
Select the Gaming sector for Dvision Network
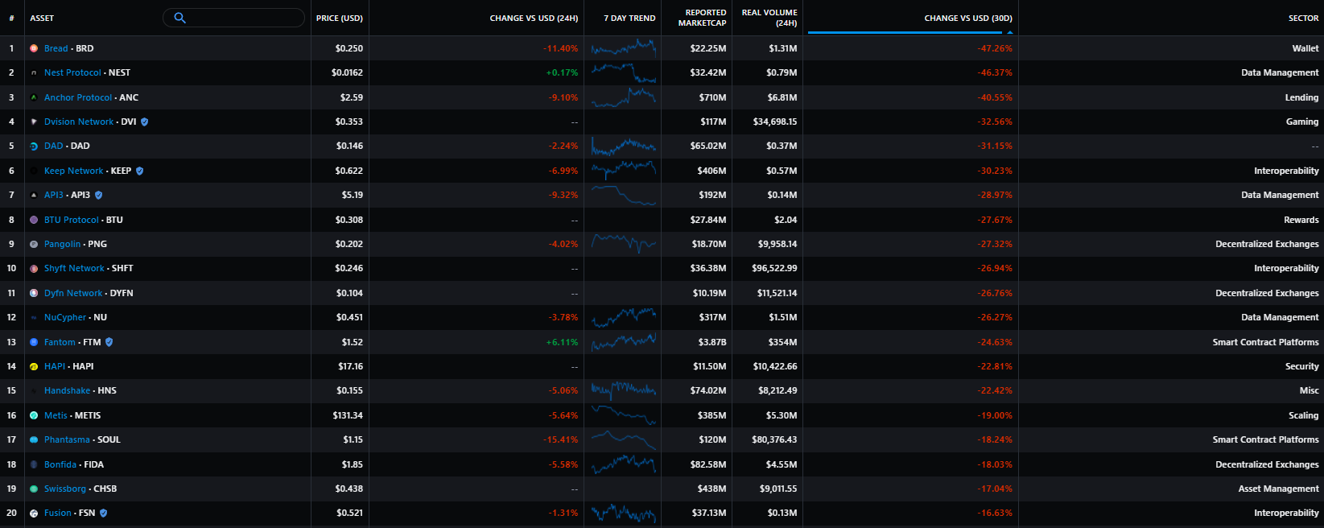(1302, 122)
